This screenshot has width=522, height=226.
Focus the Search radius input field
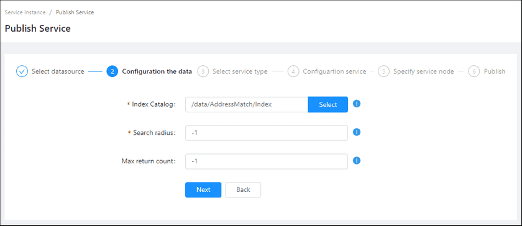click(267, 133)
